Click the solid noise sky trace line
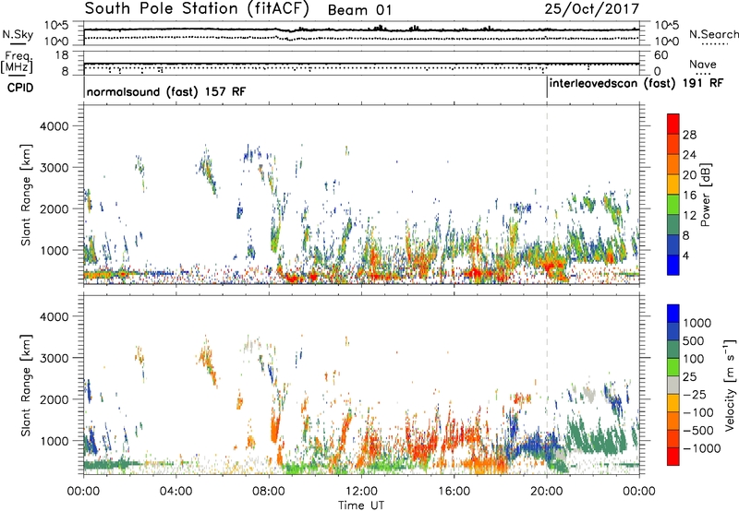 click(x=361, y=30)
